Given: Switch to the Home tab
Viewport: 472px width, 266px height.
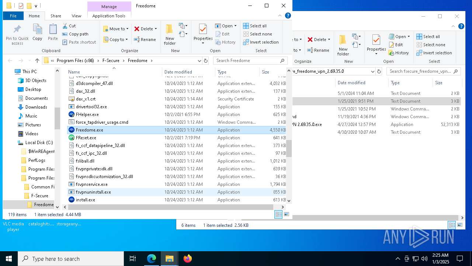Looking at the screenshot, I should point(34,16).
